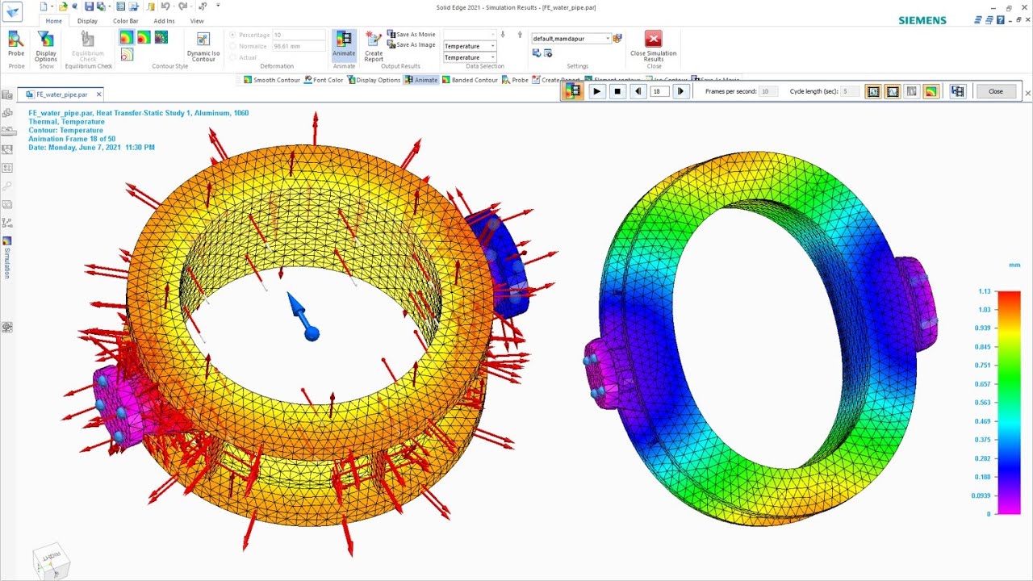Play the animation
This screenshot has width=1033, height=581.
[x=597, y=91]
